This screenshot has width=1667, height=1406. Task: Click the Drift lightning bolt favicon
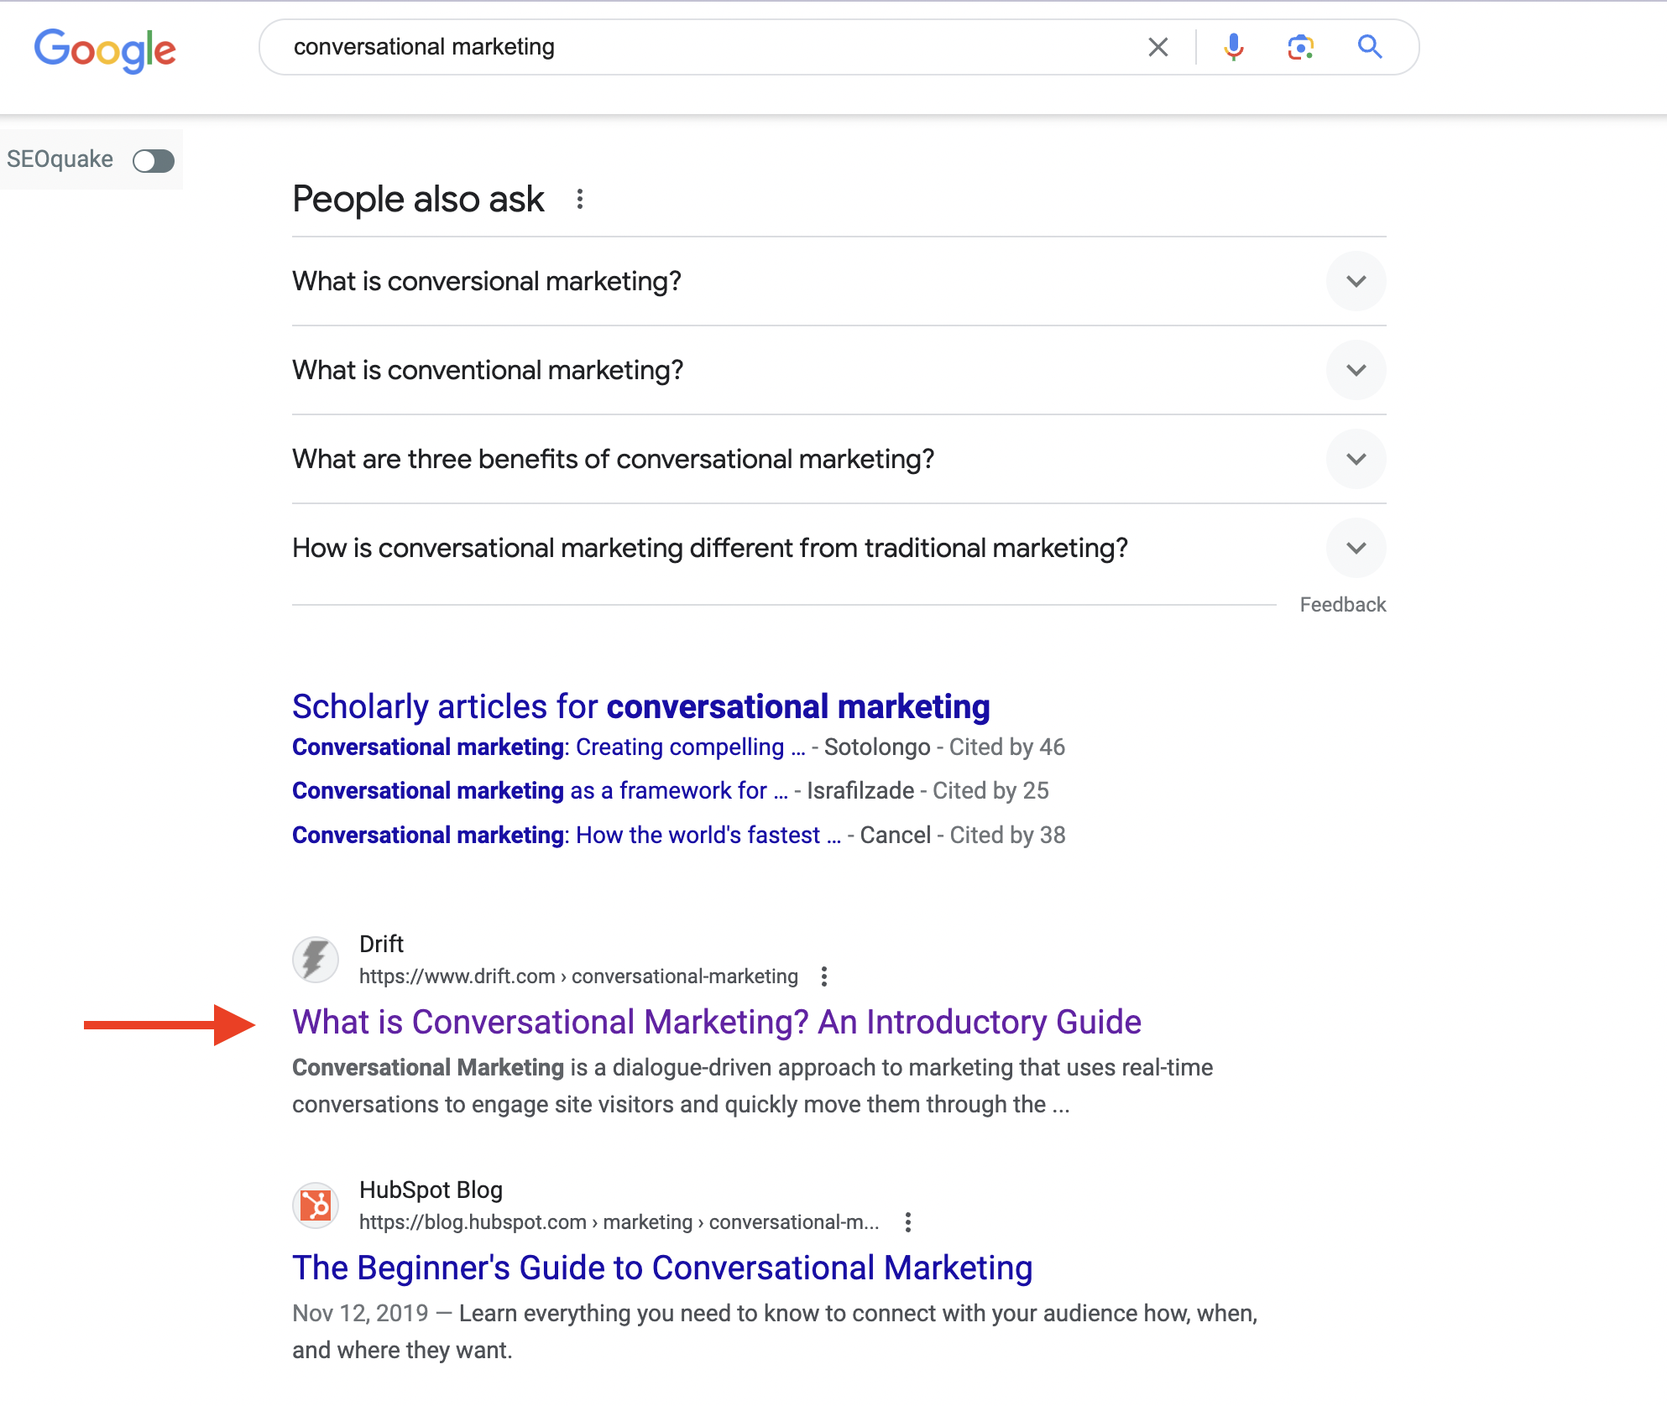click(x=316, y=960)
